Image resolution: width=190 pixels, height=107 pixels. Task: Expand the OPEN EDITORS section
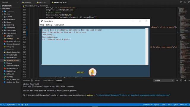pyautogui.click(x=7, y=6)
